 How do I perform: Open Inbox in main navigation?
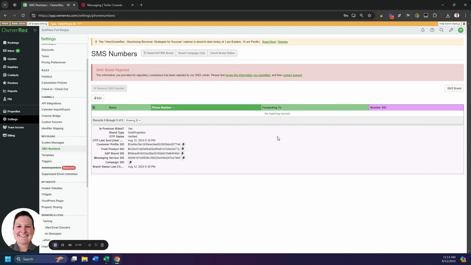click(x=11, y=51)
